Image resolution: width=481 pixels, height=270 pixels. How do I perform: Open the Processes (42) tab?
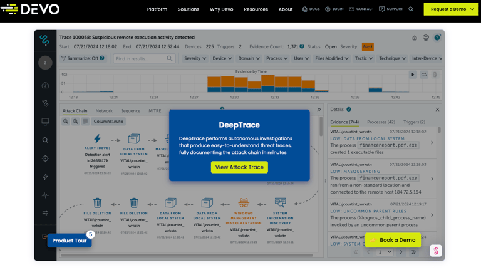pos(381,122)
